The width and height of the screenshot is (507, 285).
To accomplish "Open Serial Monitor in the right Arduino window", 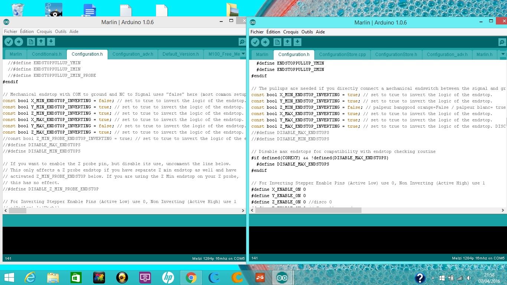I will (x=502, y=42).
